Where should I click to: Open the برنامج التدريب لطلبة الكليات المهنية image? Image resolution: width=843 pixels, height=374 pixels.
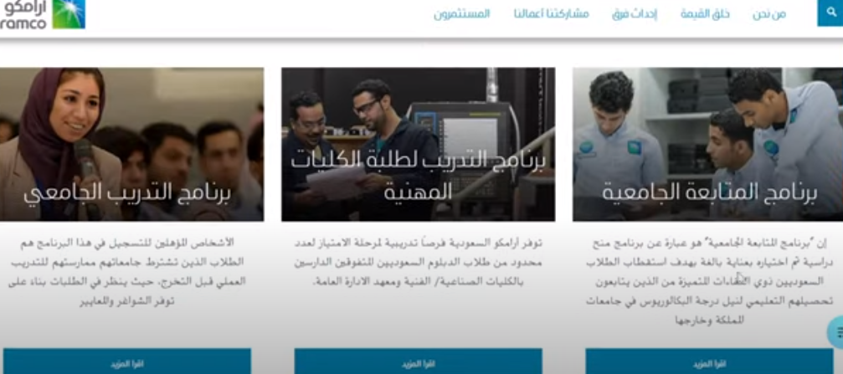tap(419, 144)
